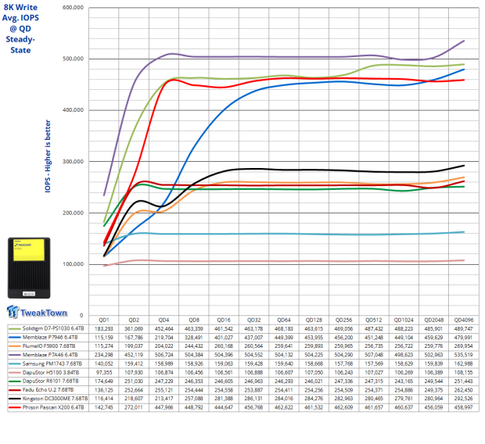This screenshot has width=485, height=444.
Task: Click the Solidigm QD1 cell value 183,293
Action: click(x=103, y=328)
